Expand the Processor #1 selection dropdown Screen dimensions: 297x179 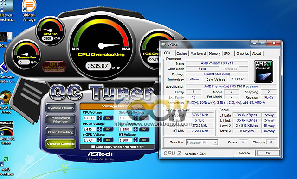pos(215,142)
